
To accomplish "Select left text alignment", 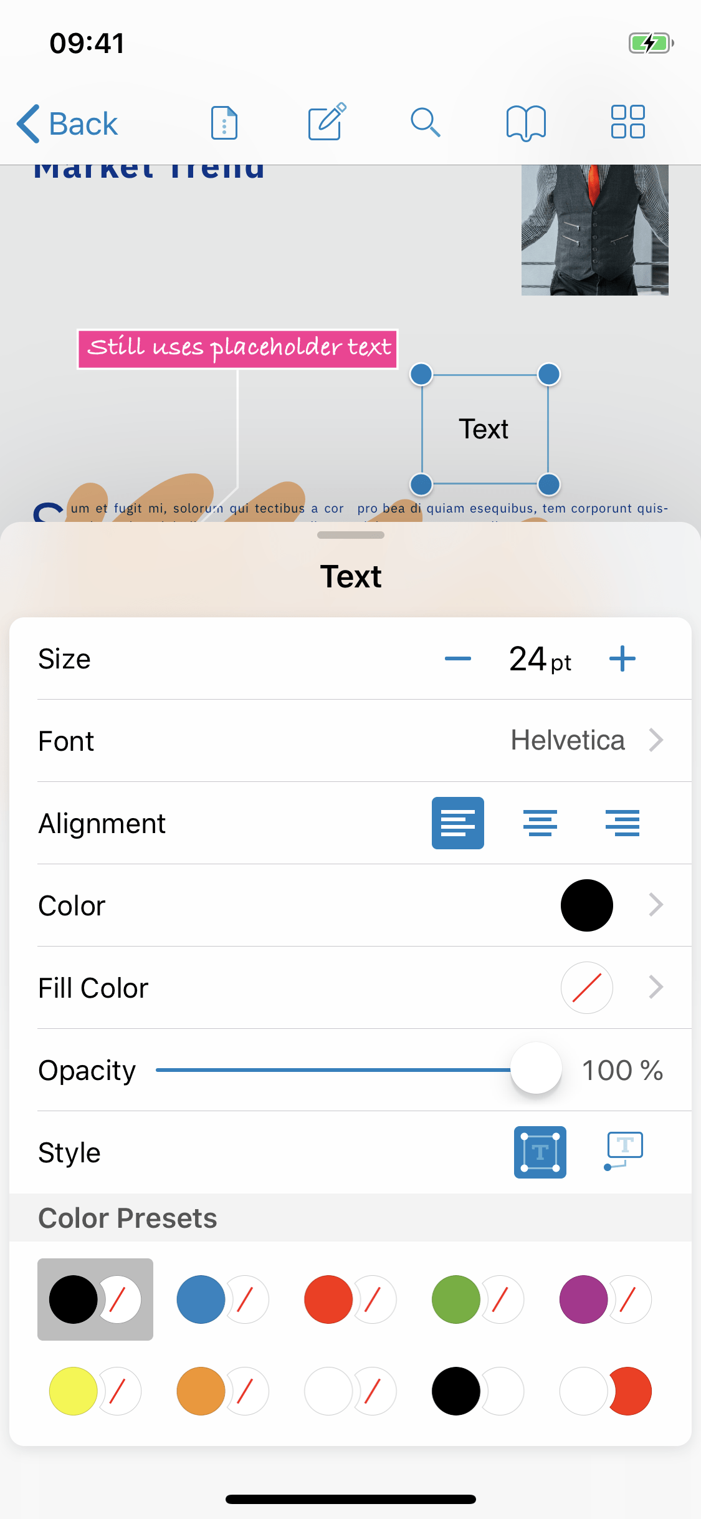I will 457,823.
